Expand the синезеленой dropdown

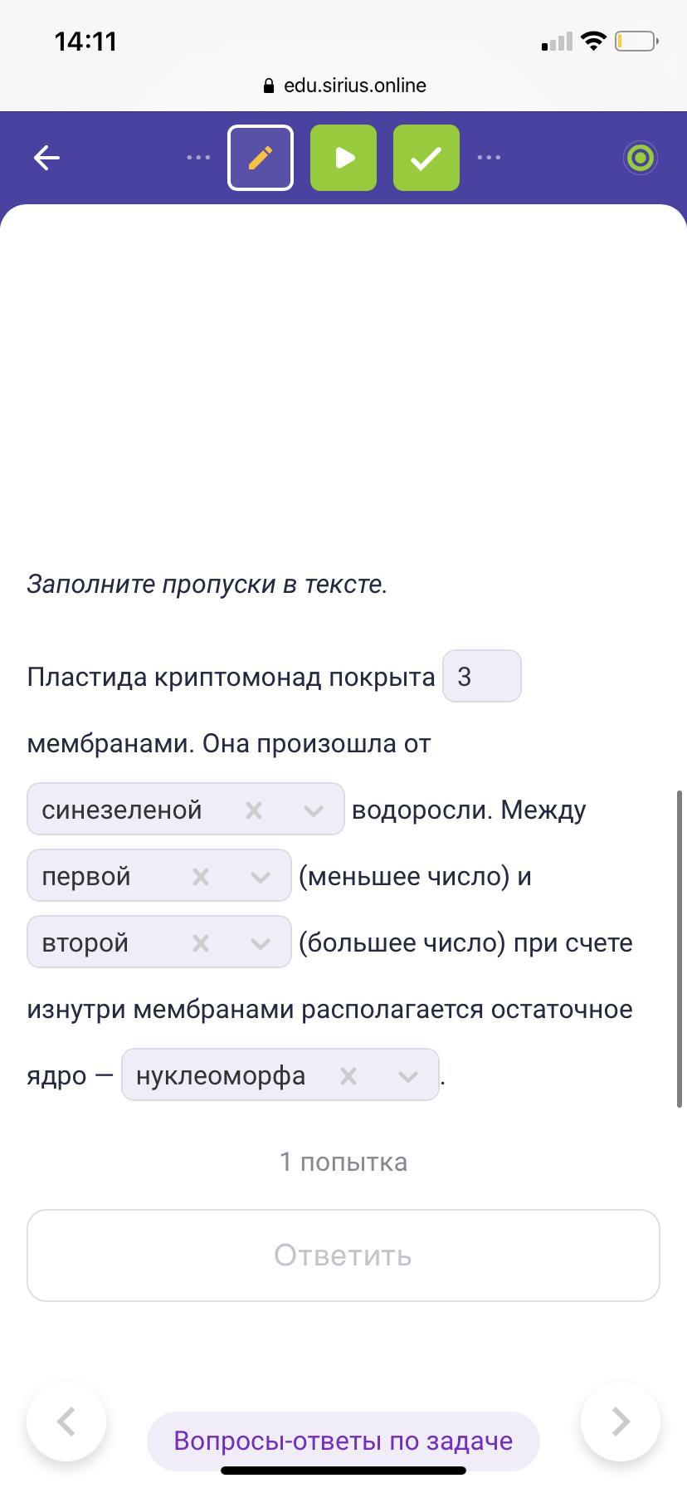(x=314, y=810)
